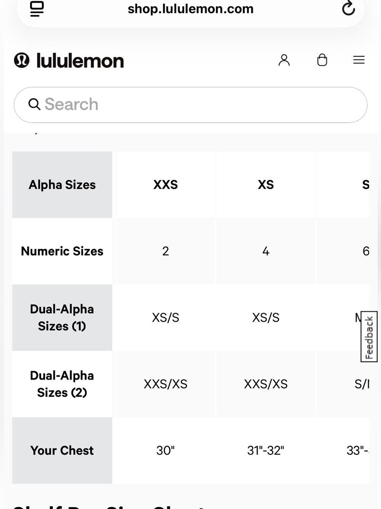Click the lululemon wordmark homepage link
Image resolution: width=381 pixels, height=509 pixels.
[x=80, y=61]
